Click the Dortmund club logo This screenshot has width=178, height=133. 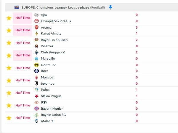click(36, 65)
